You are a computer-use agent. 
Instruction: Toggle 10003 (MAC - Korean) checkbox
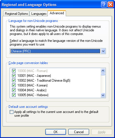(x=14, y=85)
